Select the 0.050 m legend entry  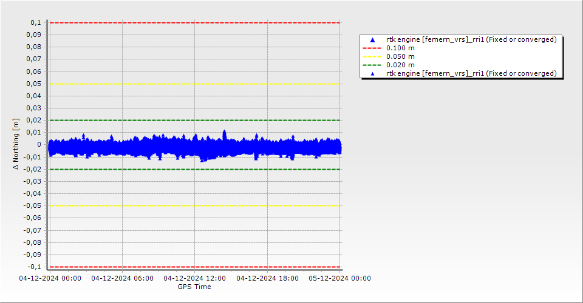tap(401, 56)
